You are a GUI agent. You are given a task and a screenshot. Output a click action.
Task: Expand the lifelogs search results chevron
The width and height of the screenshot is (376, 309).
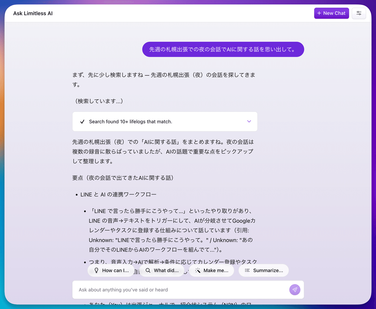[249, 122]
